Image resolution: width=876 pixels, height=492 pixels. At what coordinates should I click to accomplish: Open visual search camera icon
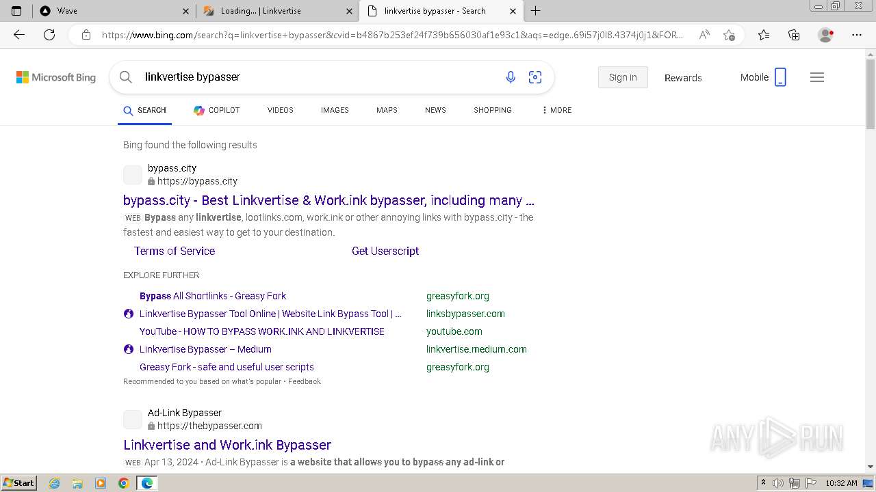tap(535, 77)
